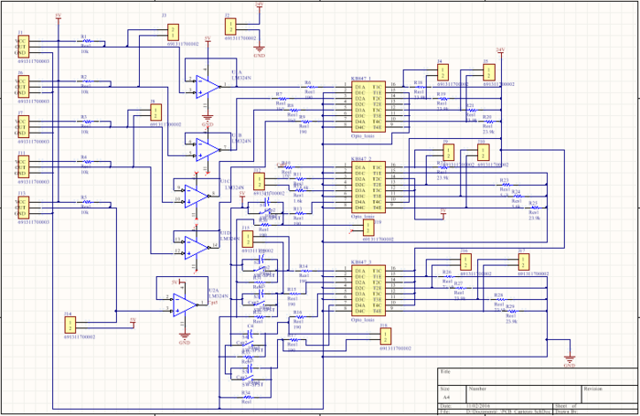
Task: Click the J2 two-pin connector
Action: [x=231, y=26]
